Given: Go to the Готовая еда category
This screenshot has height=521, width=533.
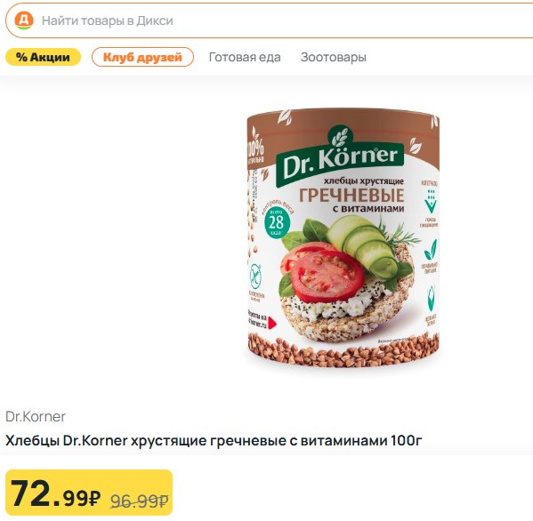Looking at the screenshot, I should pos(245,57).
